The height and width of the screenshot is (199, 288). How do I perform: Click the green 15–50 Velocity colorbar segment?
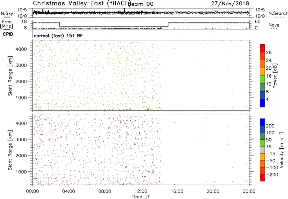coord(262,143)
